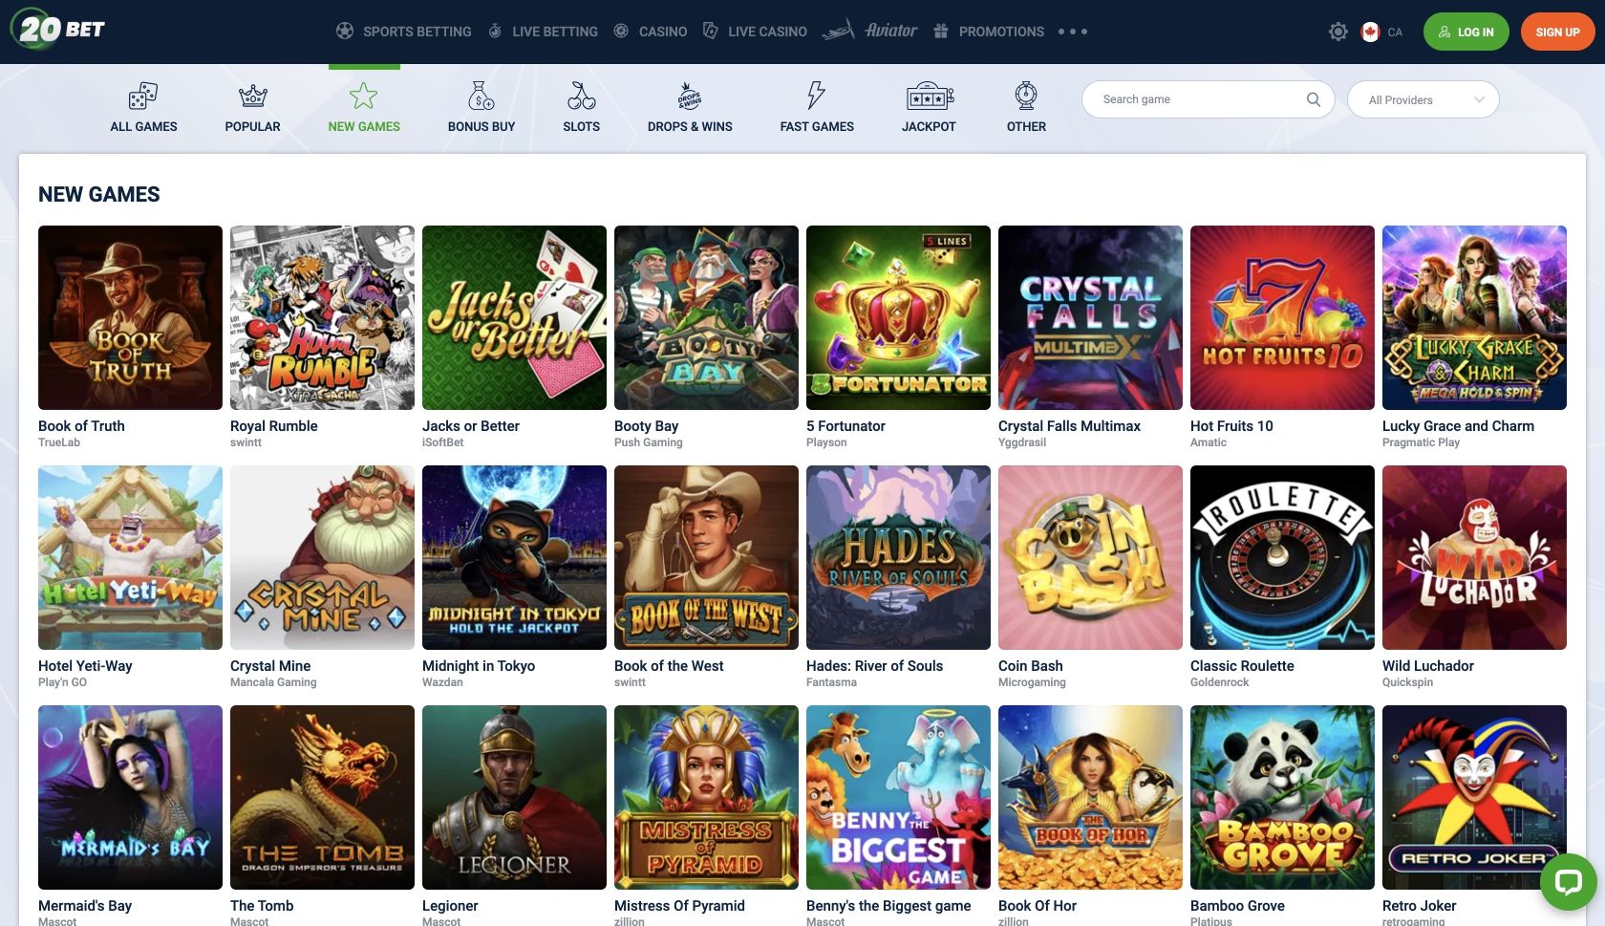The image size is (1605, 926).
Task: Open the Live Casino menu item
Action: tap(755, 32)
